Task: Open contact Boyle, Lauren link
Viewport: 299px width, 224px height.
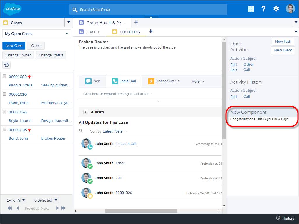Action: point(20,121)
